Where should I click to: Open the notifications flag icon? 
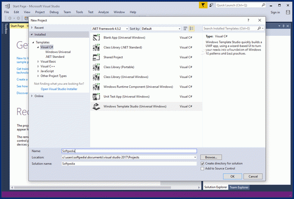[x=203, y=5]
